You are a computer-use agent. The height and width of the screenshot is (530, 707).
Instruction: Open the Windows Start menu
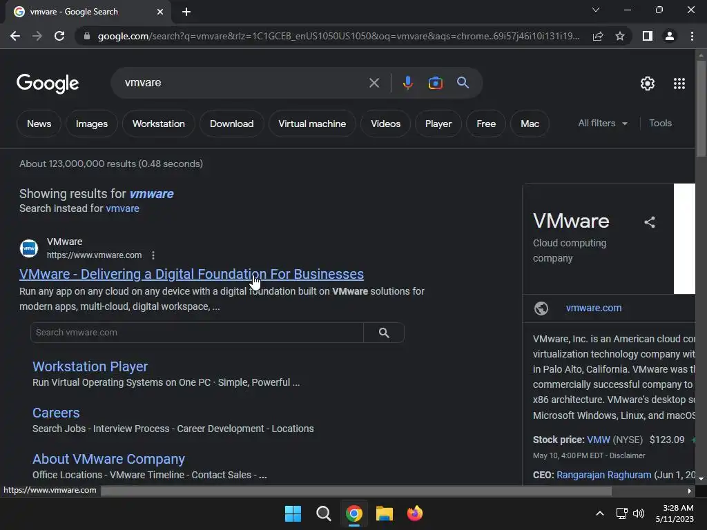point(293,513)
